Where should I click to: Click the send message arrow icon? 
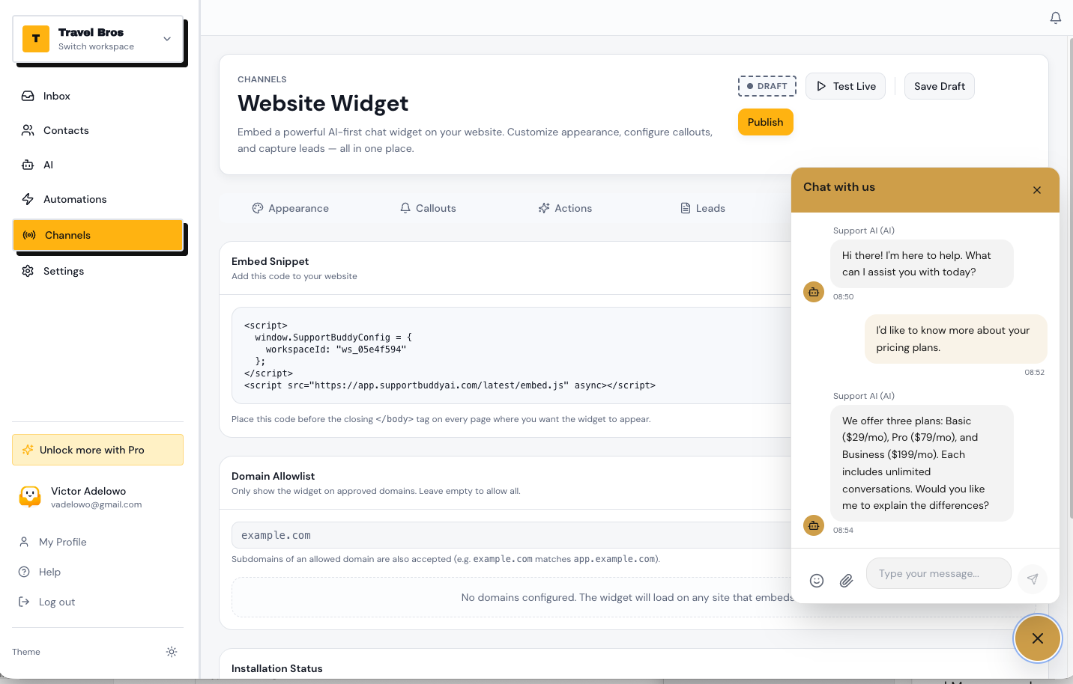pos(1033,578)
